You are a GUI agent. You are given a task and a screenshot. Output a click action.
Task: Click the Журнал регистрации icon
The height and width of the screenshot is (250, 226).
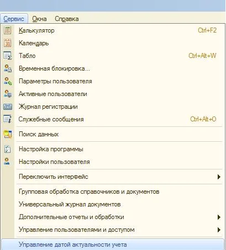click(x=8, y=107)
